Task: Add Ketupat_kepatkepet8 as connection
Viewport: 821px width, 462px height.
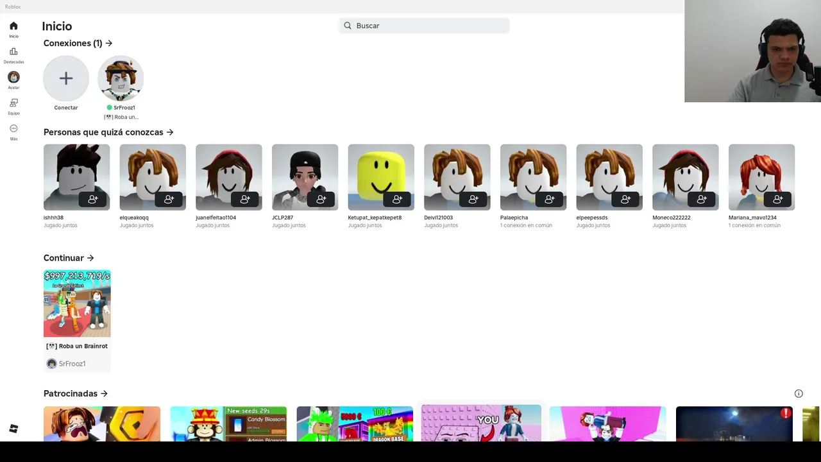Action: 397,200
